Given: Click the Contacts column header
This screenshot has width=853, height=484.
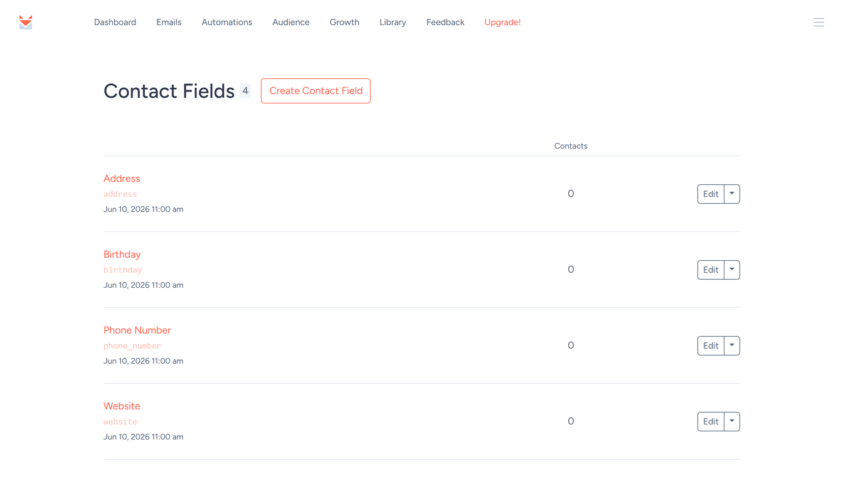Looking at the screenshot, I should pos(571,146).
